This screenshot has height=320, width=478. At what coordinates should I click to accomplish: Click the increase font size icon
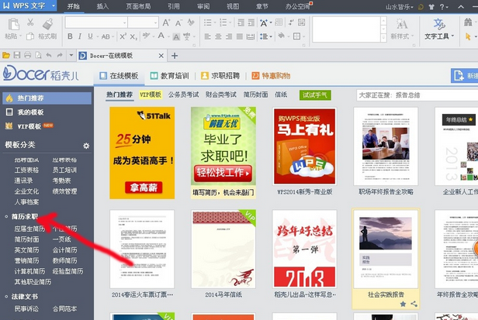point(166,22)
